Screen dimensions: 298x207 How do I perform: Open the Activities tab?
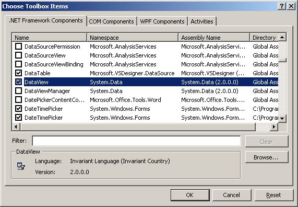pyautogui.click(x=202, y=21)
